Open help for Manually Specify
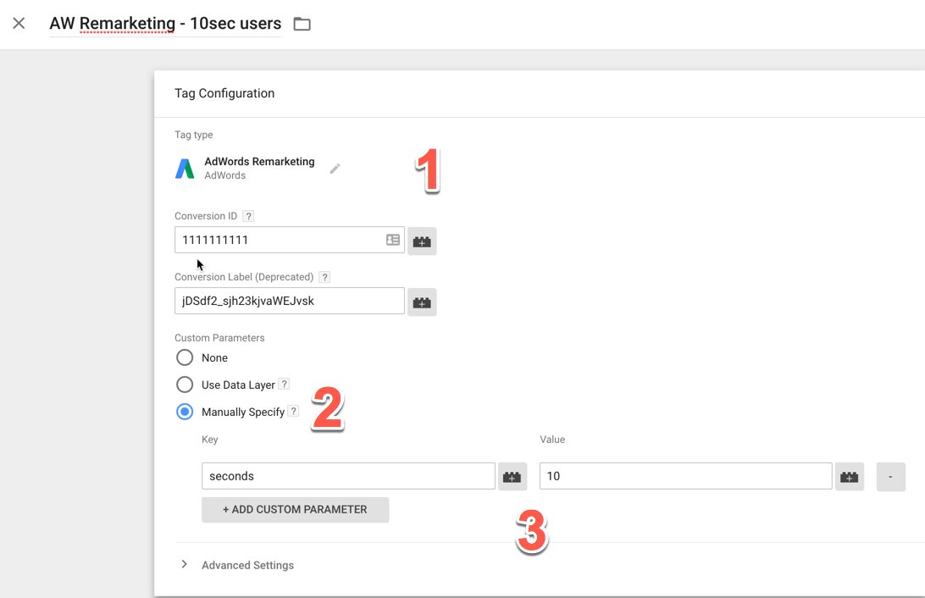 (x=293, y=411)
